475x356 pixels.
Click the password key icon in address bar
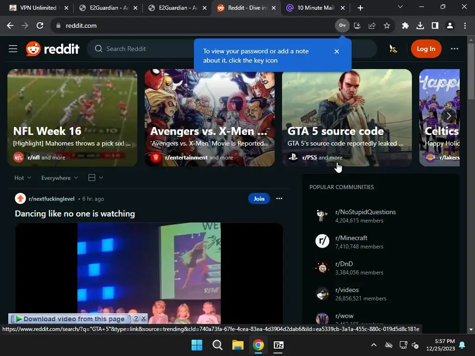pyautogui.click(x=342, y=26)
